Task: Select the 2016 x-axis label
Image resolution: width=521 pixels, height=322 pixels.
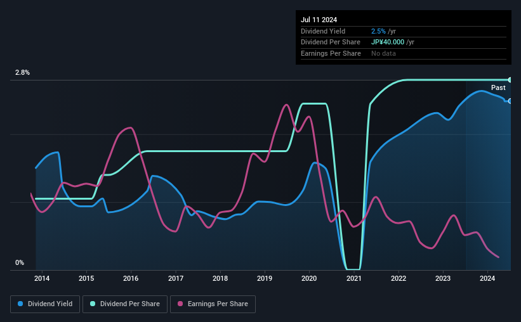Action: (131, 278)
